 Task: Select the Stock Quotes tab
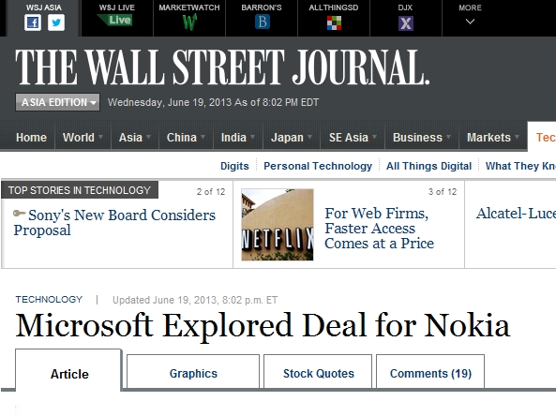coord(318,371)
